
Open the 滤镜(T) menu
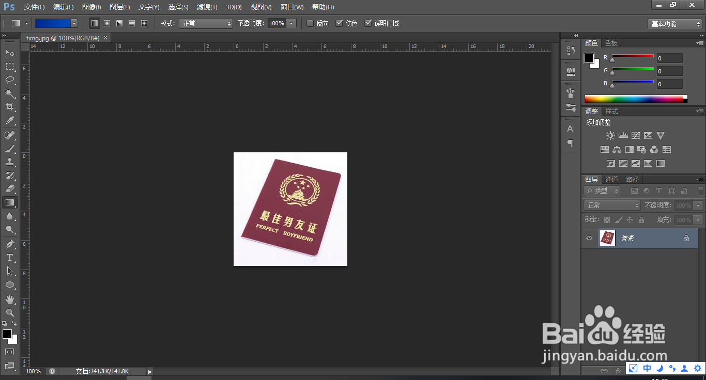[x=207, y=7]
